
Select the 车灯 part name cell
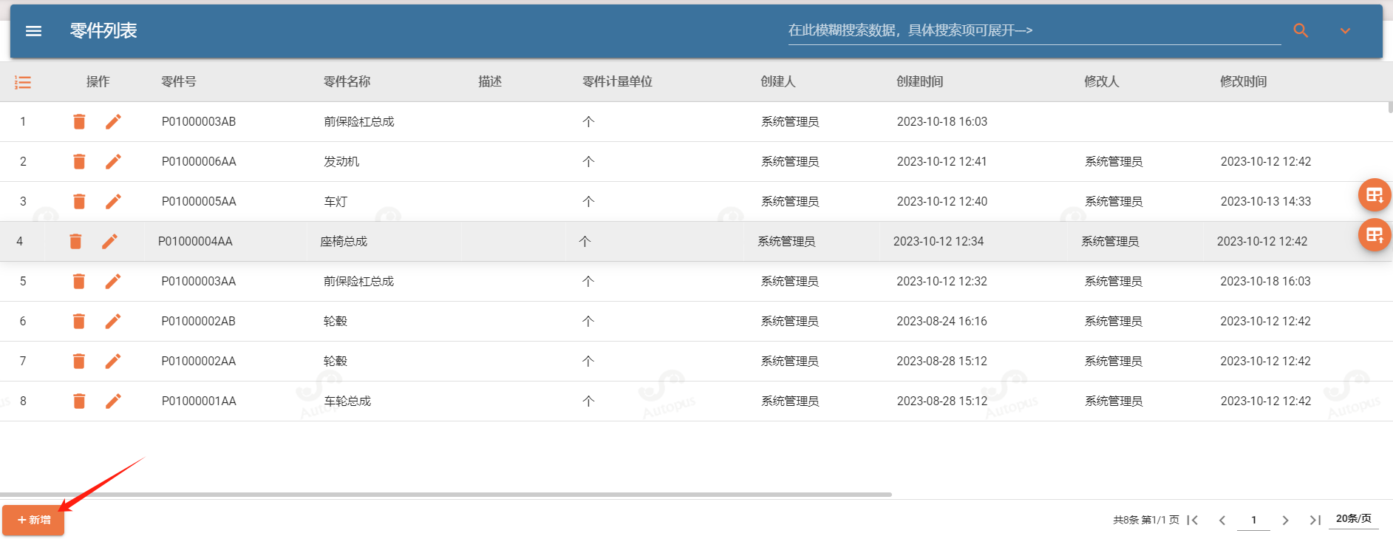click(x=336, y=201)
